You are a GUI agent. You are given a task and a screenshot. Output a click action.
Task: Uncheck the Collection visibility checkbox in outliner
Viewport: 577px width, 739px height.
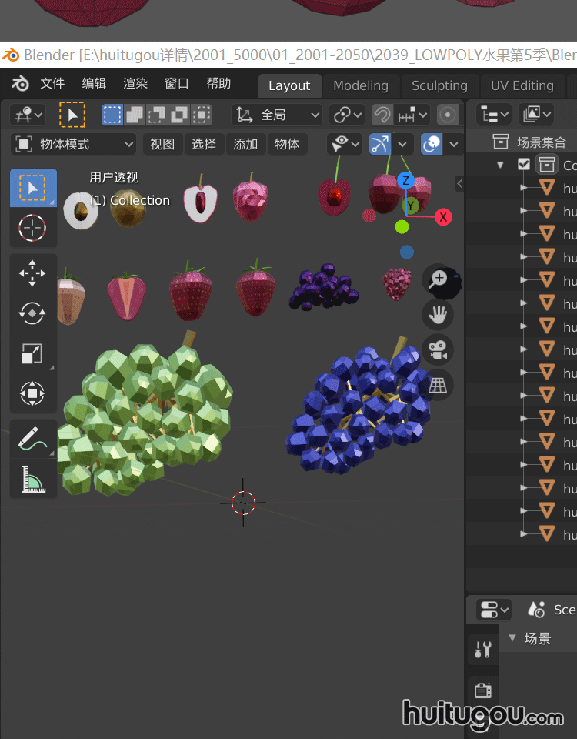click(x=524, y=165)
